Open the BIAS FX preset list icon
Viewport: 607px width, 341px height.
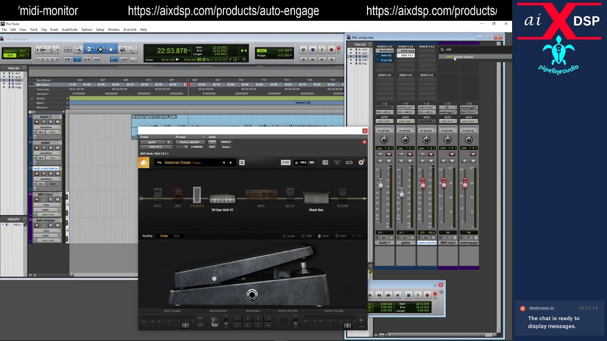242,162
